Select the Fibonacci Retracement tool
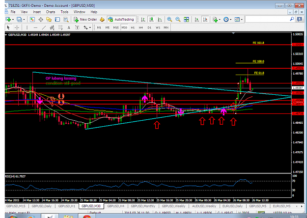Image resolution: width=307 pixels, height=218 pixels. point(60,27)
